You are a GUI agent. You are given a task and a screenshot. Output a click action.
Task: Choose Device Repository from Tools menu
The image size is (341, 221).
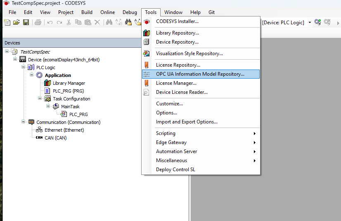(201, 42)
